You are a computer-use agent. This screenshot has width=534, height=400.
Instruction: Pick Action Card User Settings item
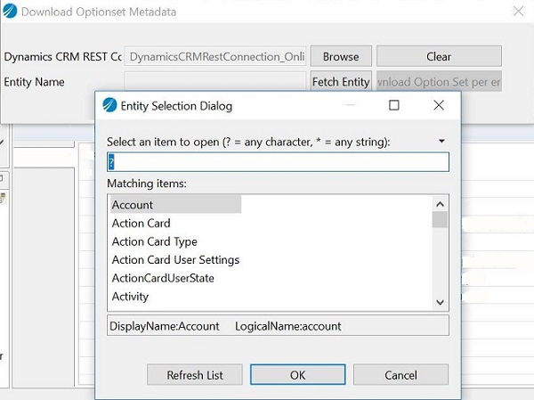pyautogui.click(x=175, y=260)
